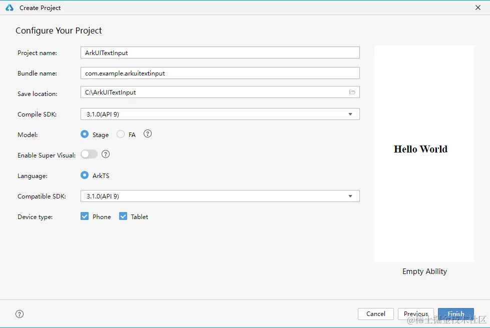Click the help icon at bottom left
Screen dimensions: 490x328
[x=20, y=314]
